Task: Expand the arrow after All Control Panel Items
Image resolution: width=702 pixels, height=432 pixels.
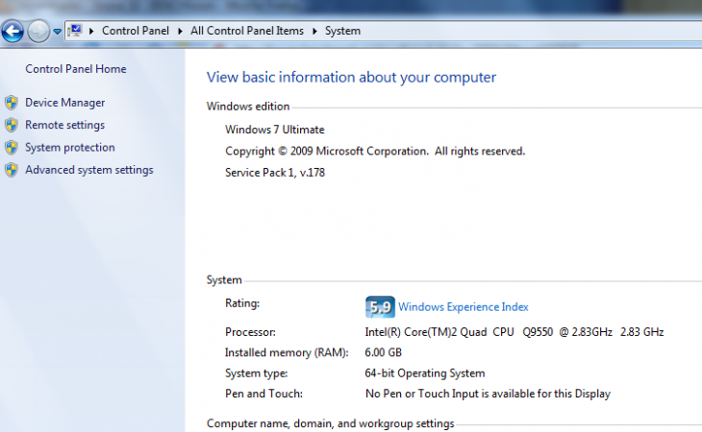Action: pos(314,31)
